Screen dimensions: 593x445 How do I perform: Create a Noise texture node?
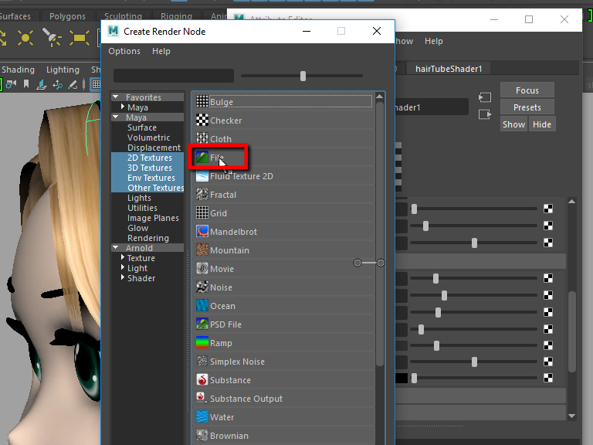click(283, 287)
